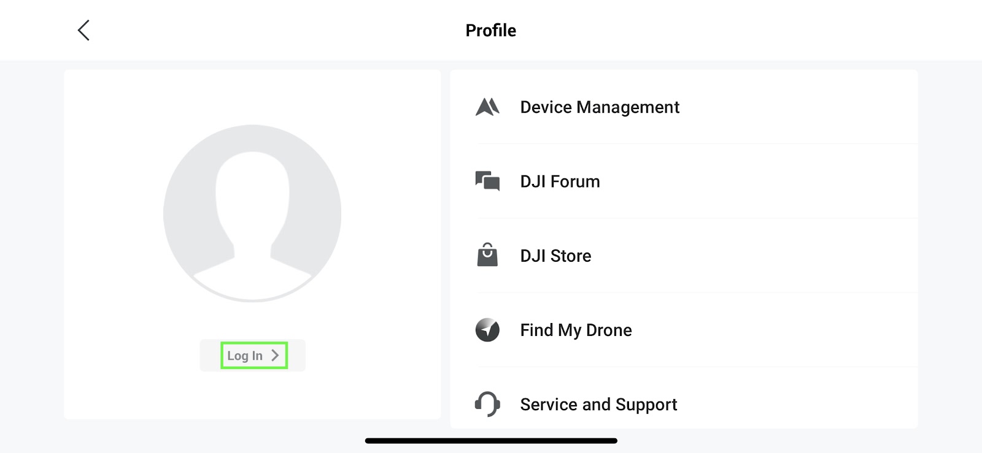Viewport: 982px width, 453px height.
Task: Click the chevron beside Log In
Action: coord(275,356)
